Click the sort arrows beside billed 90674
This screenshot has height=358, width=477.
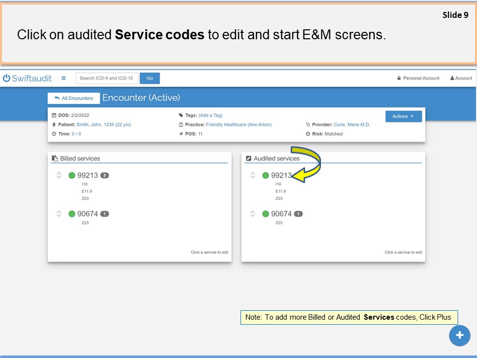(59, 214)
